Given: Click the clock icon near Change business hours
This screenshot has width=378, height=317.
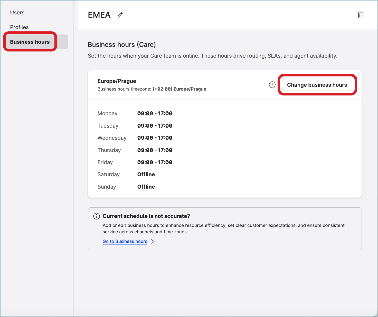Looking at the screenshot, I should pos(272,85).
